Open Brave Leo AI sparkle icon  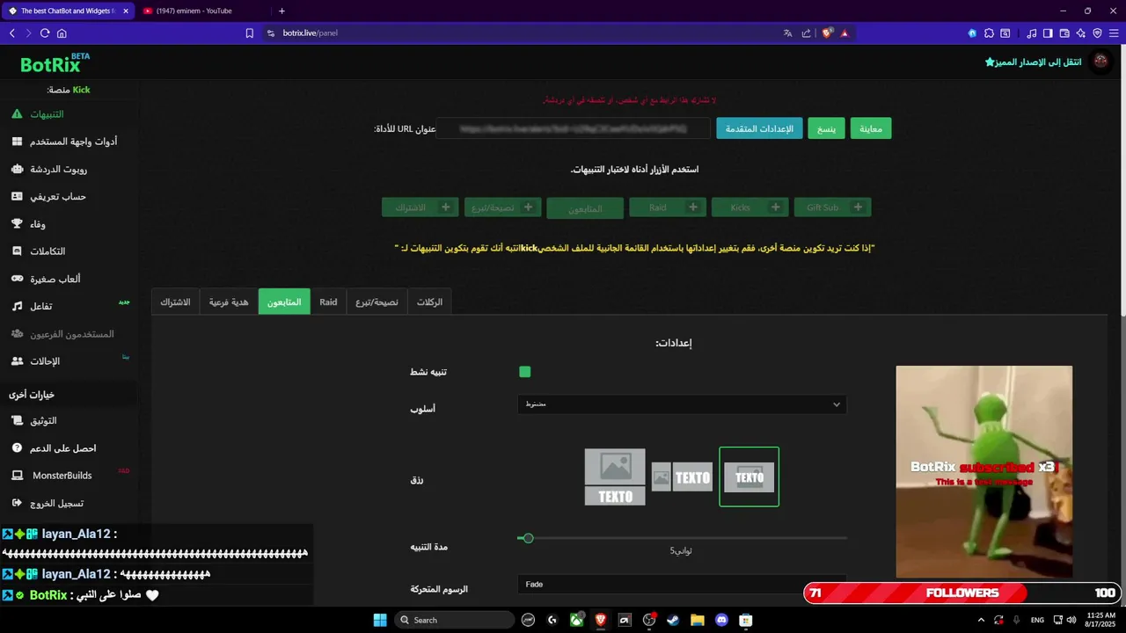click(1080, 33)
